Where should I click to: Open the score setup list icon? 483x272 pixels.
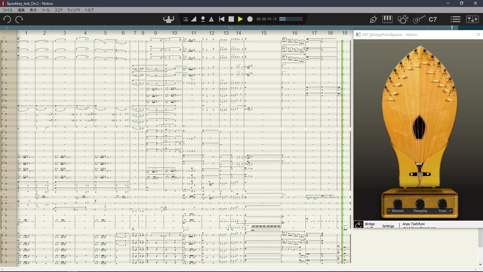[x=455, y=19]
